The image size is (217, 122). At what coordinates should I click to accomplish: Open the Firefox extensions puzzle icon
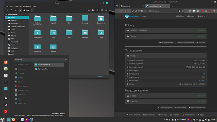[x=198, y=11]
